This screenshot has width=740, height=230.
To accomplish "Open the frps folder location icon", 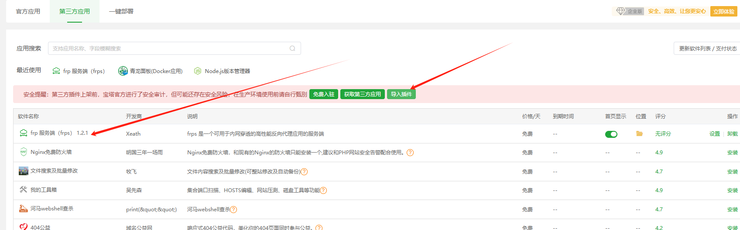I will pos(639,134).
